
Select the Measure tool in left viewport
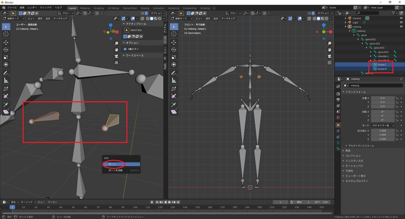(6, 81)
